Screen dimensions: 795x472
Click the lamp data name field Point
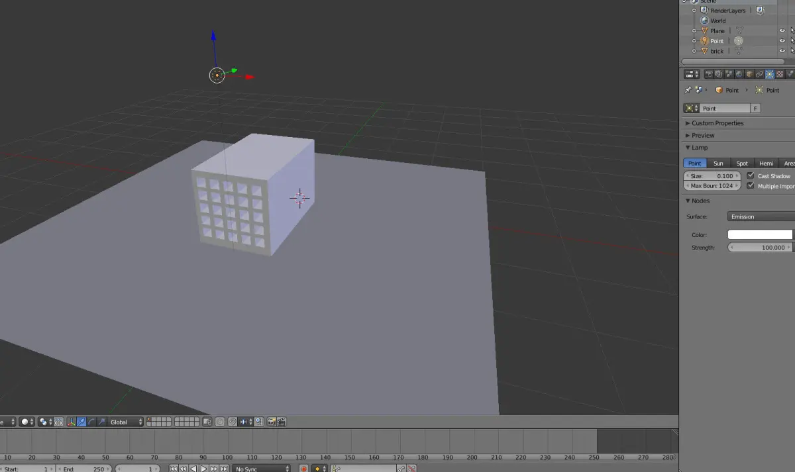pos(725,109)
